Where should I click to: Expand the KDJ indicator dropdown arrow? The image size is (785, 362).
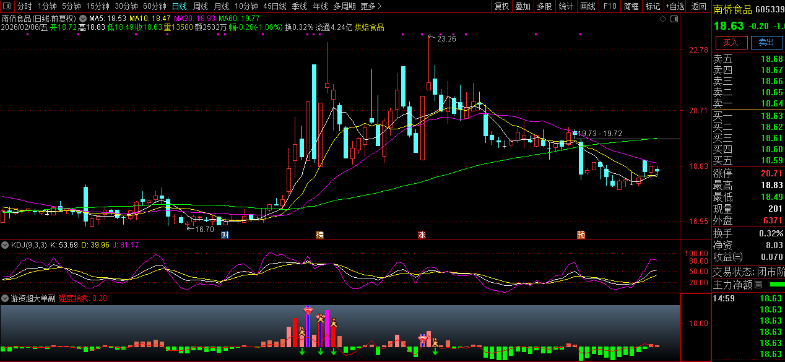point(5,245)
